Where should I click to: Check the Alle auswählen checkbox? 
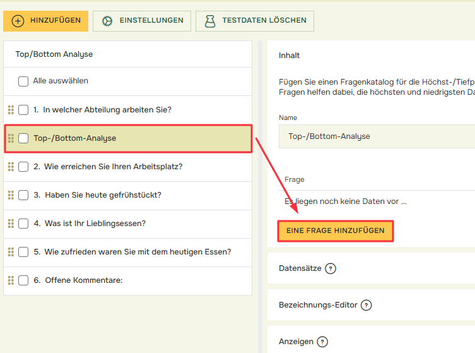(x=23, y=81)
